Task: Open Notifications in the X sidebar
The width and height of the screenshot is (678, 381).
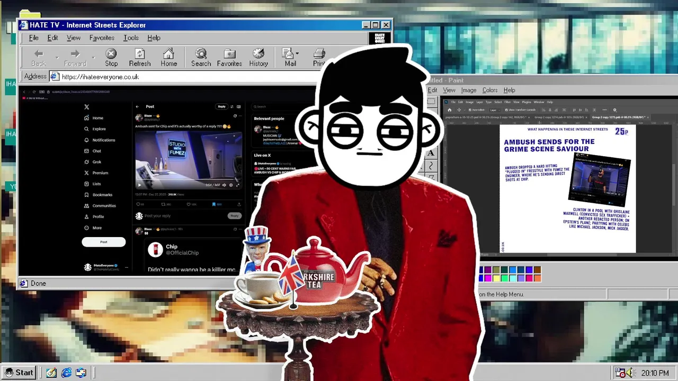Action: (100, 140)
